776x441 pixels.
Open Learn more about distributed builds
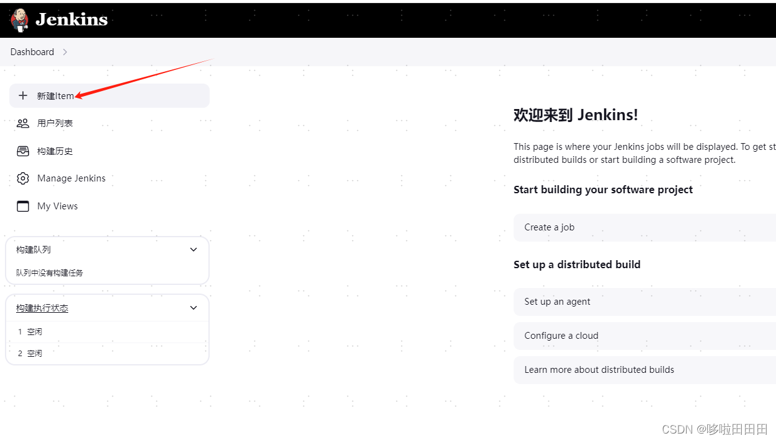pos(599,370)
